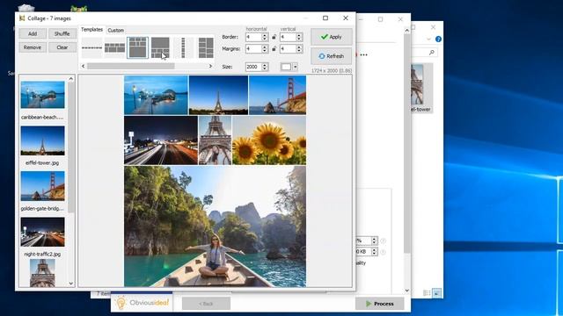Click the Back button in background window

click(206, 304)
